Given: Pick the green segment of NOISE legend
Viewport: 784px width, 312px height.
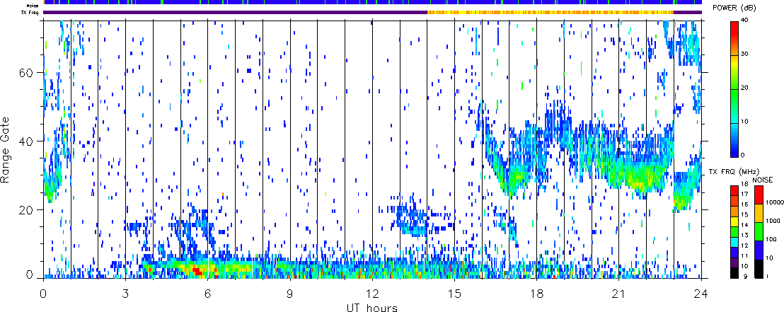Looking at the screenshot, I should click(759, 231).
